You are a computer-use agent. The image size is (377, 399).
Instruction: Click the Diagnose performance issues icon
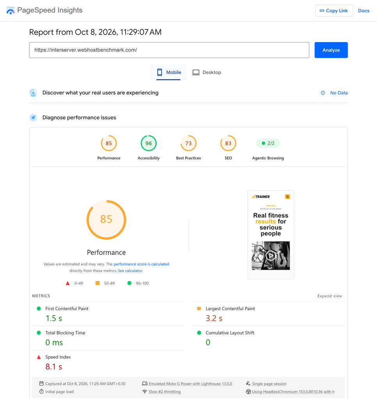coord(33,118)
